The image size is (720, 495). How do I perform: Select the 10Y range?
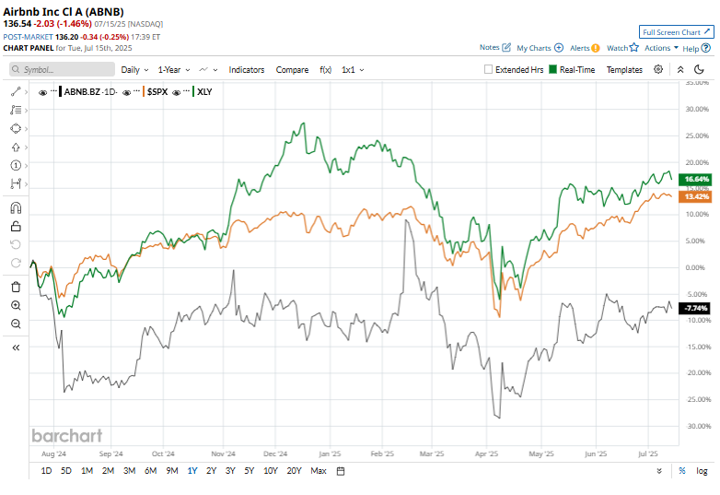coord(271,471)
